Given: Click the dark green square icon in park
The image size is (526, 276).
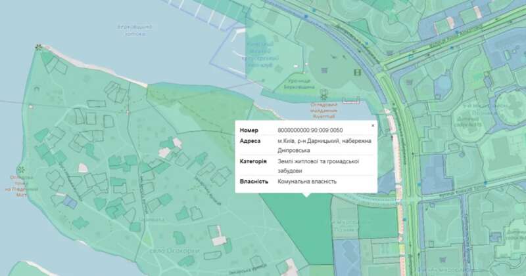Looking at the screenshot, I should pyautogui.click(x=358, y=71).
